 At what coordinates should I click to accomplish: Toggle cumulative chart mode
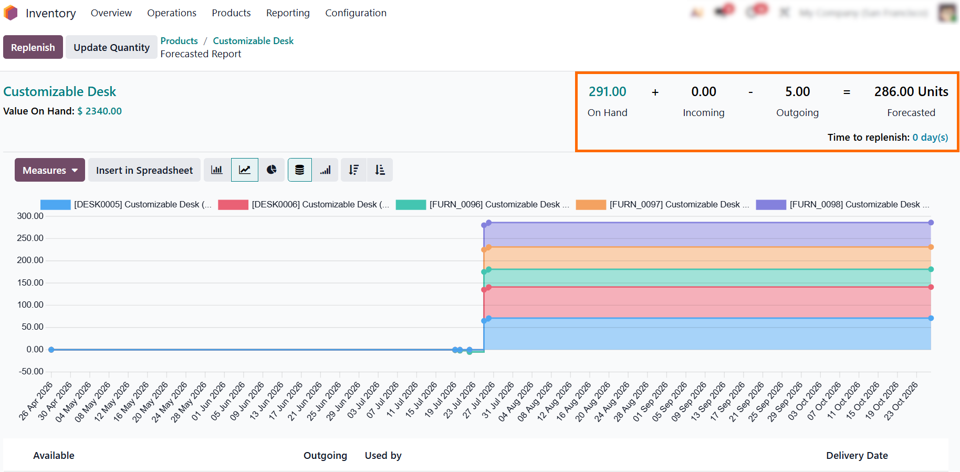coord(326,170)
